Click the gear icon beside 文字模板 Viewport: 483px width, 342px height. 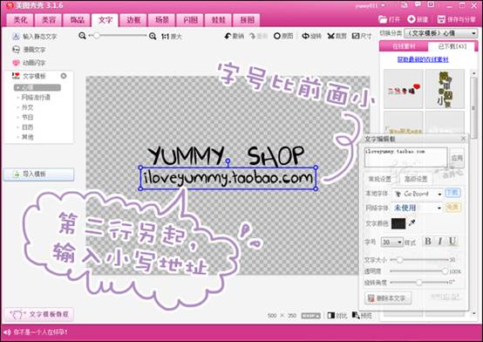tap(64, 76)
